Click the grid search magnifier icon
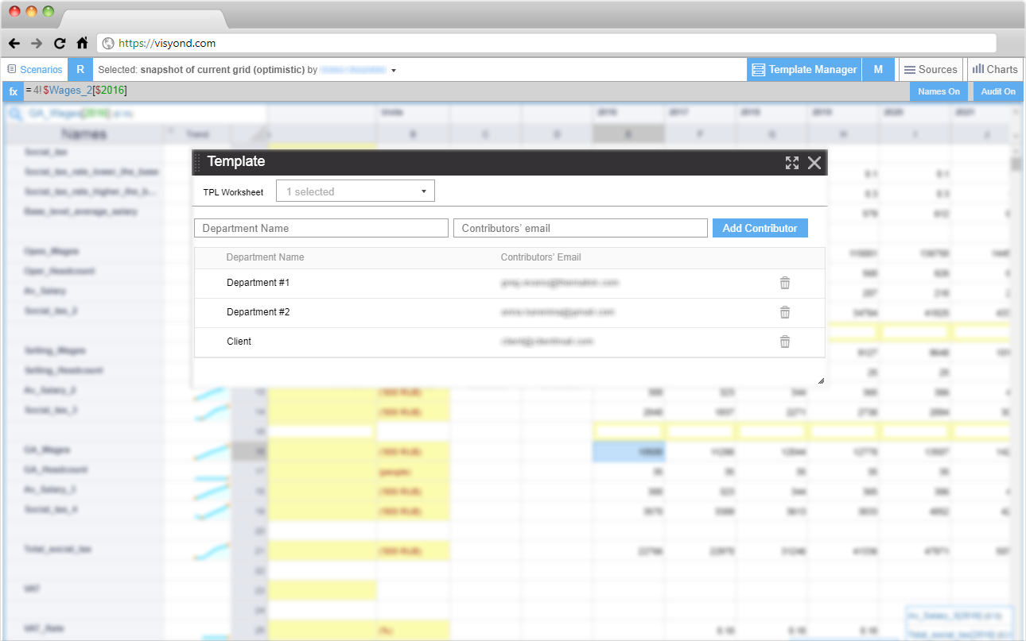This screenshot has width=1026, height=641. 15,114
